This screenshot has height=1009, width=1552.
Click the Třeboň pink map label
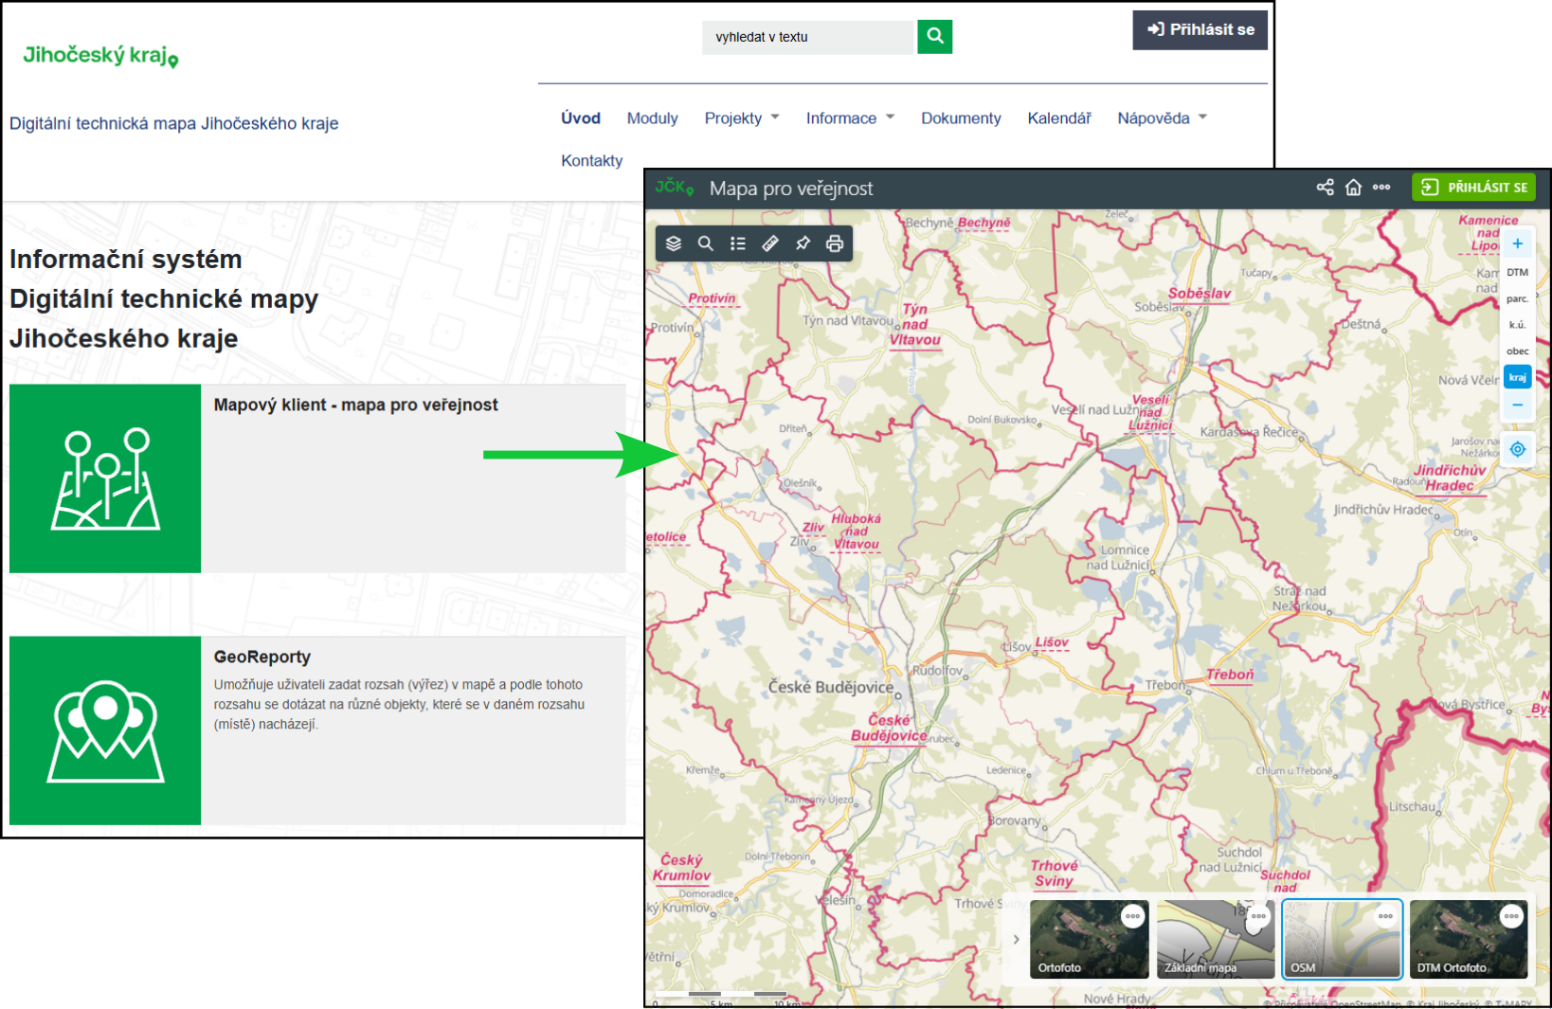pos(1229,675)
